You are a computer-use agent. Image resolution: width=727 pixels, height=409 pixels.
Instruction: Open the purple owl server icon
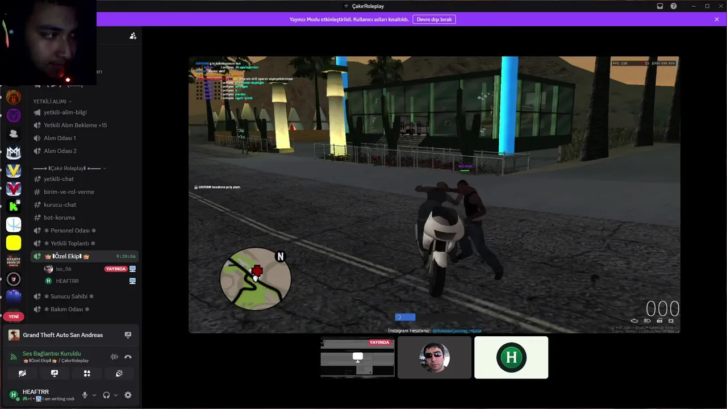point(14,115)
